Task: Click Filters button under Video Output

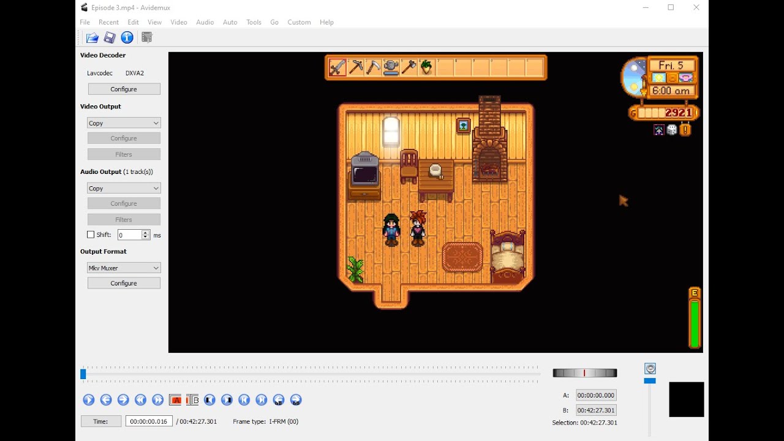Action: tap(124, 154)
